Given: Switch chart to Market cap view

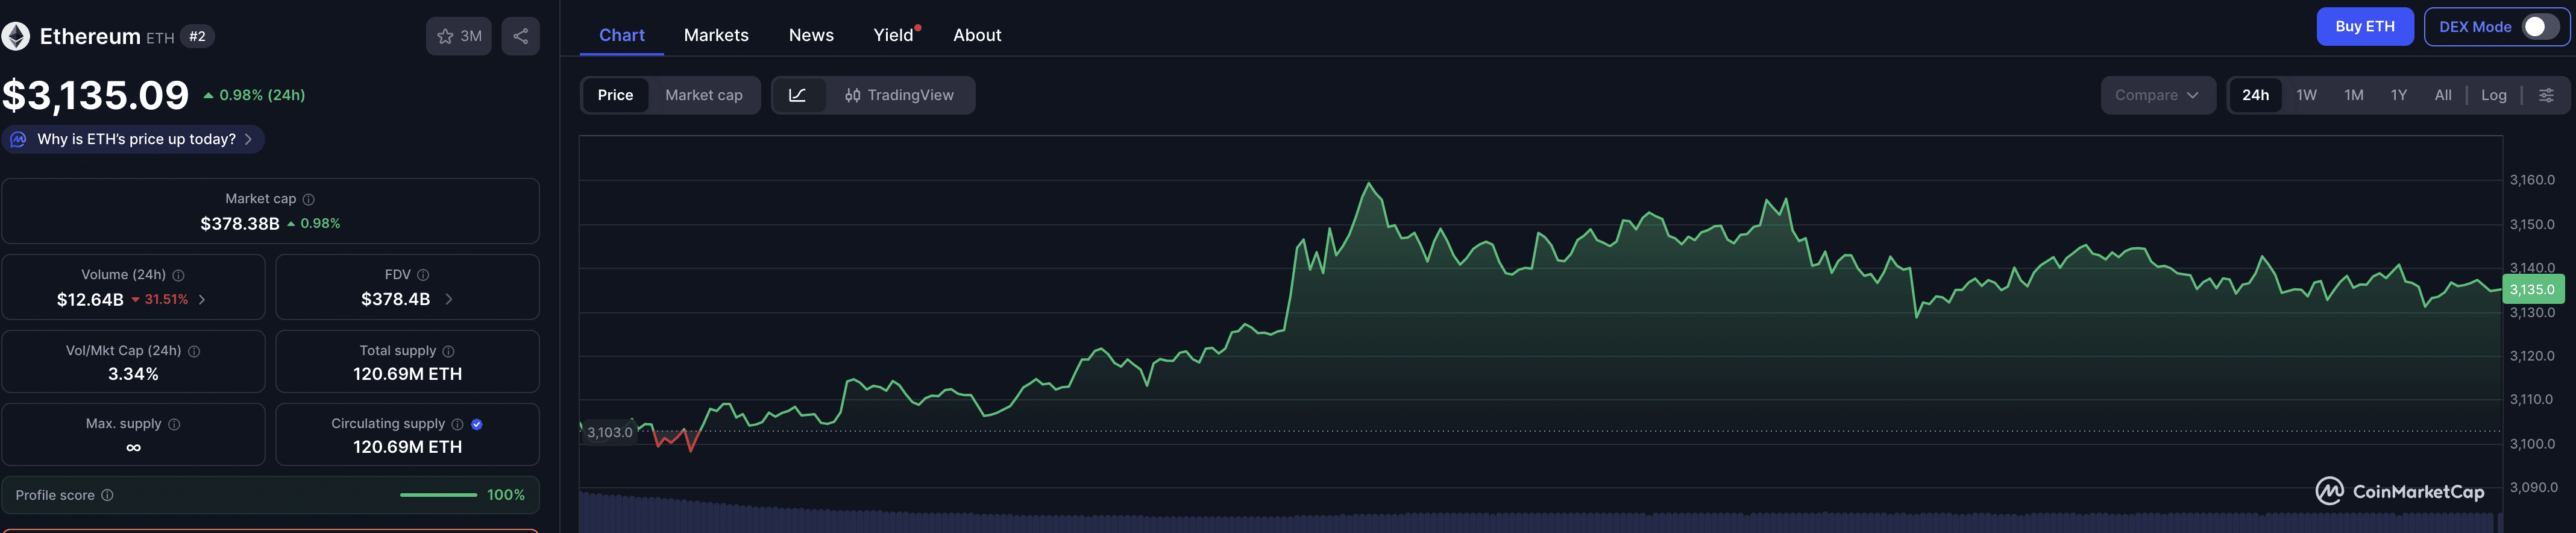Looking at the screenshot, I should 703,95.
